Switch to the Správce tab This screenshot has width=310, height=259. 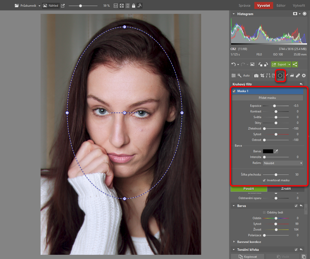click(x=244, y=5)
